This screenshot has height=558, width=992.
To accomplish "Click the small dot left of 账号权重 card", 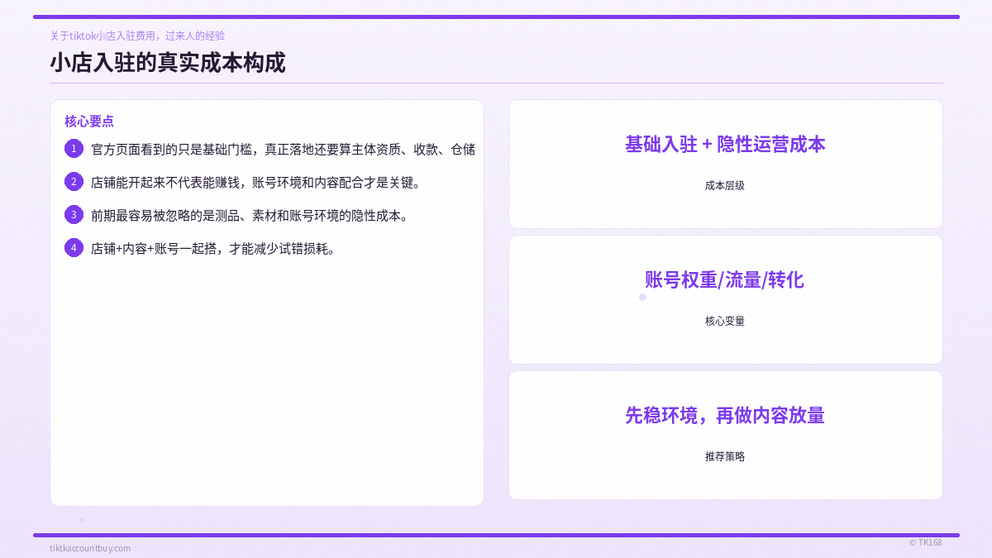I will tap(642, 297).
